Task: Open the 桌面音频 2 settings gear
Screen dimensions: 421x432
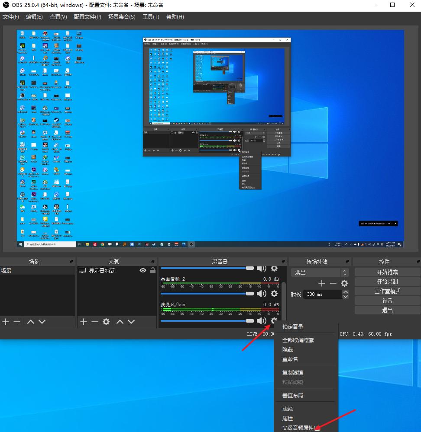Action: click(x=274, y=294)
